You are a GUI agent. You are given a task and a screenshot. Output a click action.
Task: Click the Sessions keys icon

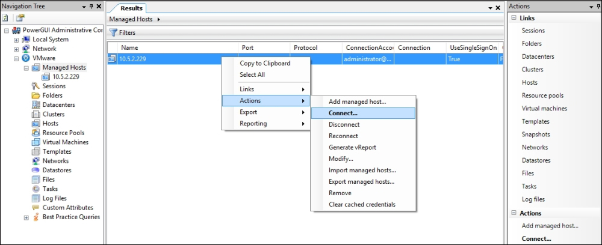(x=36, y=86)
